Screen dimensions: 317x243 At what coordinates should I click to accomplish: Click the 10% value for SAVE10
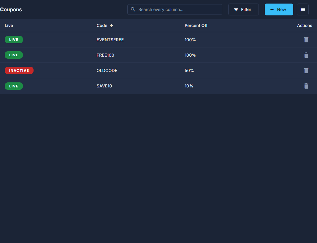[188, 86]
